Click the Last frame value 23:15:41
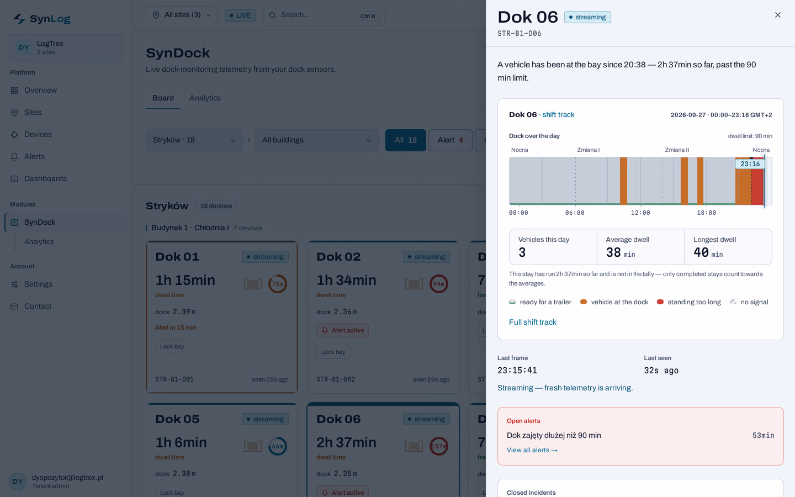Viewport: 795px width, 497px height. [517, 371]
